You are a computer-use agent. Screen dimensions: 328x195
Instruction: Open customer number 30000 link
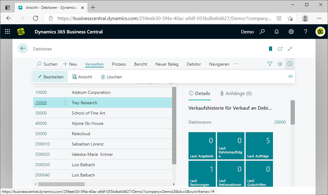tap(41, 113)
